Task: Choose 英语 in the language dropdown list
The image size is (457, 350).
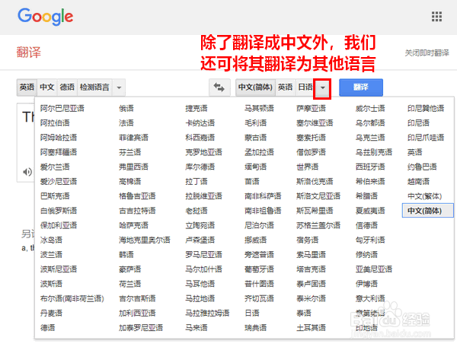Action: (x=415, y=152)
